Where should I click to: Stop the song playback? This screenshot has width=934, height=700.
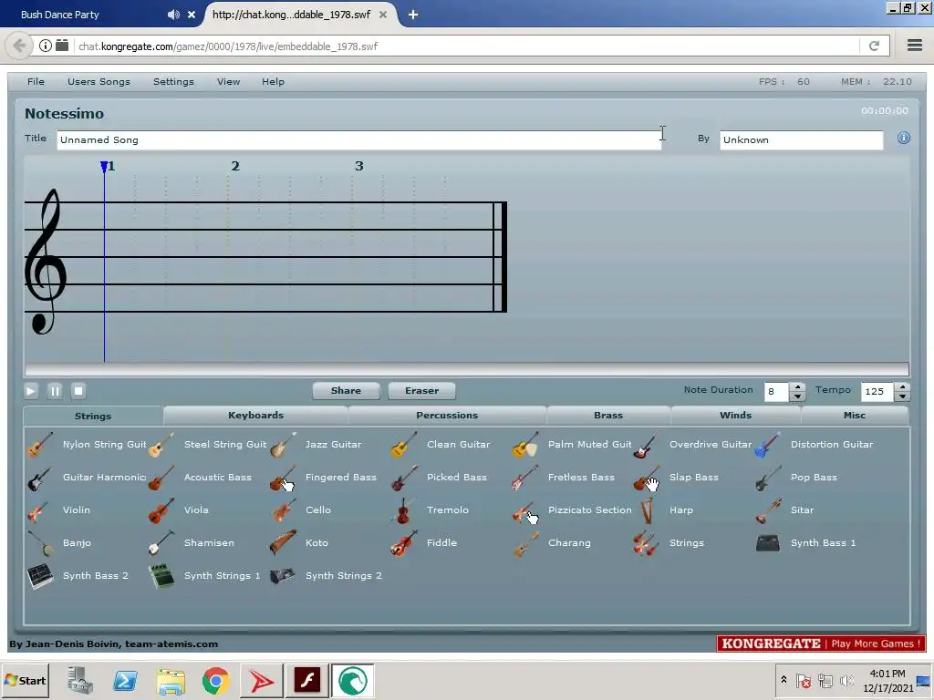78,391
